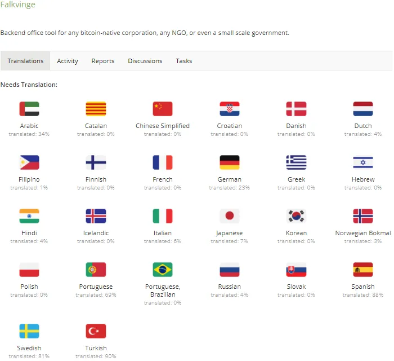Click the Swedish language name

pyautogui.click(x=29, y=348)
